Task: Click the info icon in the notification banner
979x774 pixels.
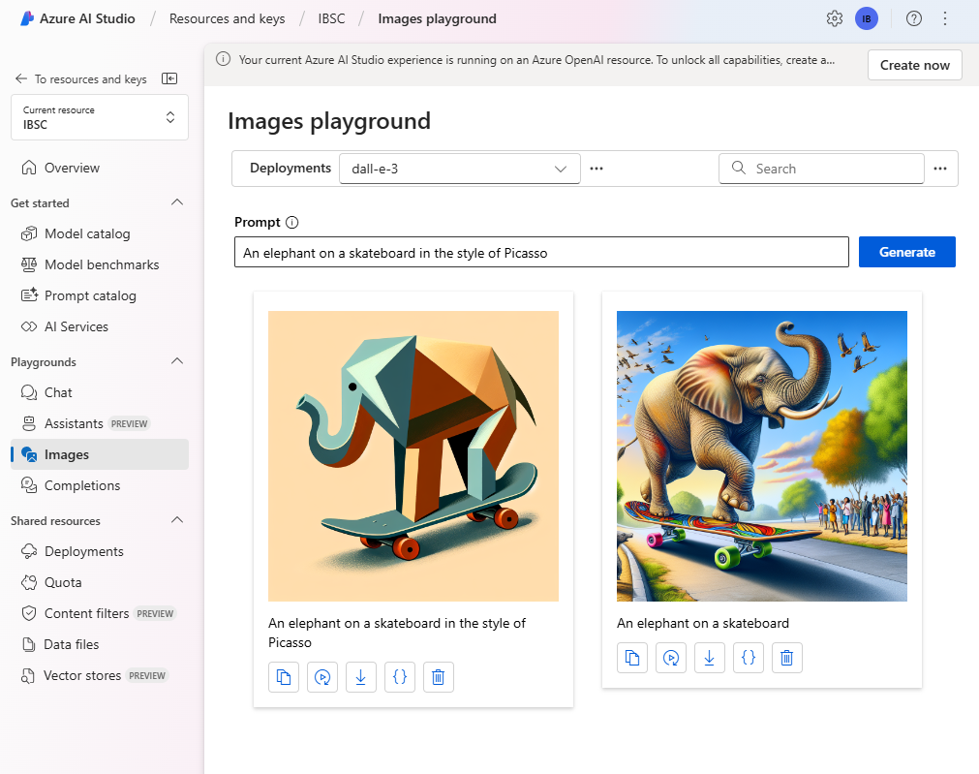Action: pos(223,59)
